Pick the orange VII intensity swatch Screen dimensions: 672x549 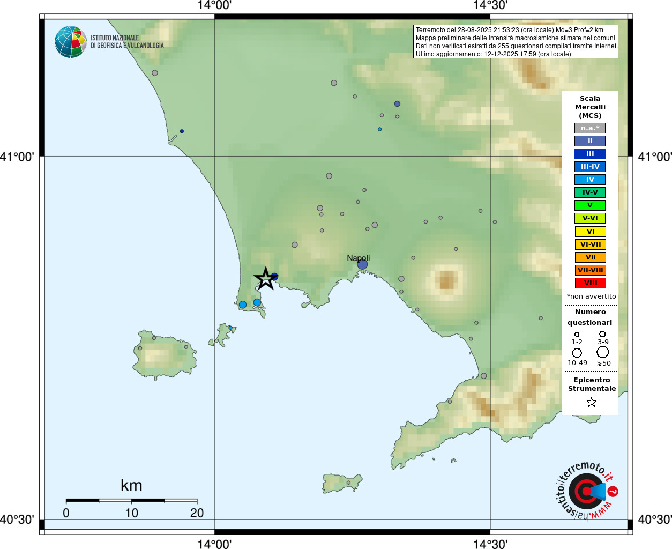pos(590,257)
